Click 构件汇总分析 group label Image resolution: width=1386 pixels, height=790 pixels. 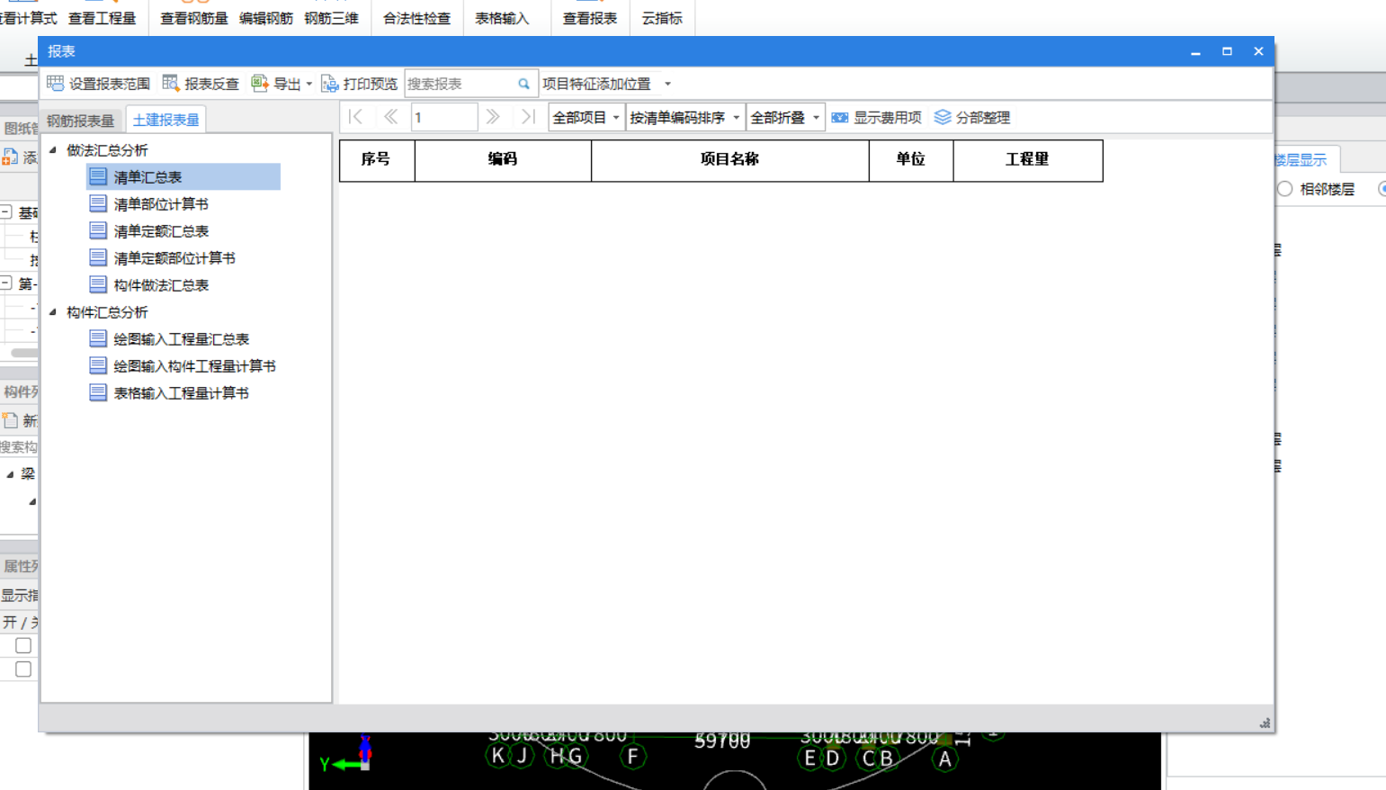107,312
